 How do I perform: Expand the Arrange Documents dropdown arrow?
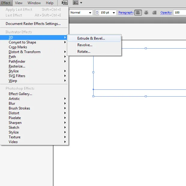(x=81, y=3)
